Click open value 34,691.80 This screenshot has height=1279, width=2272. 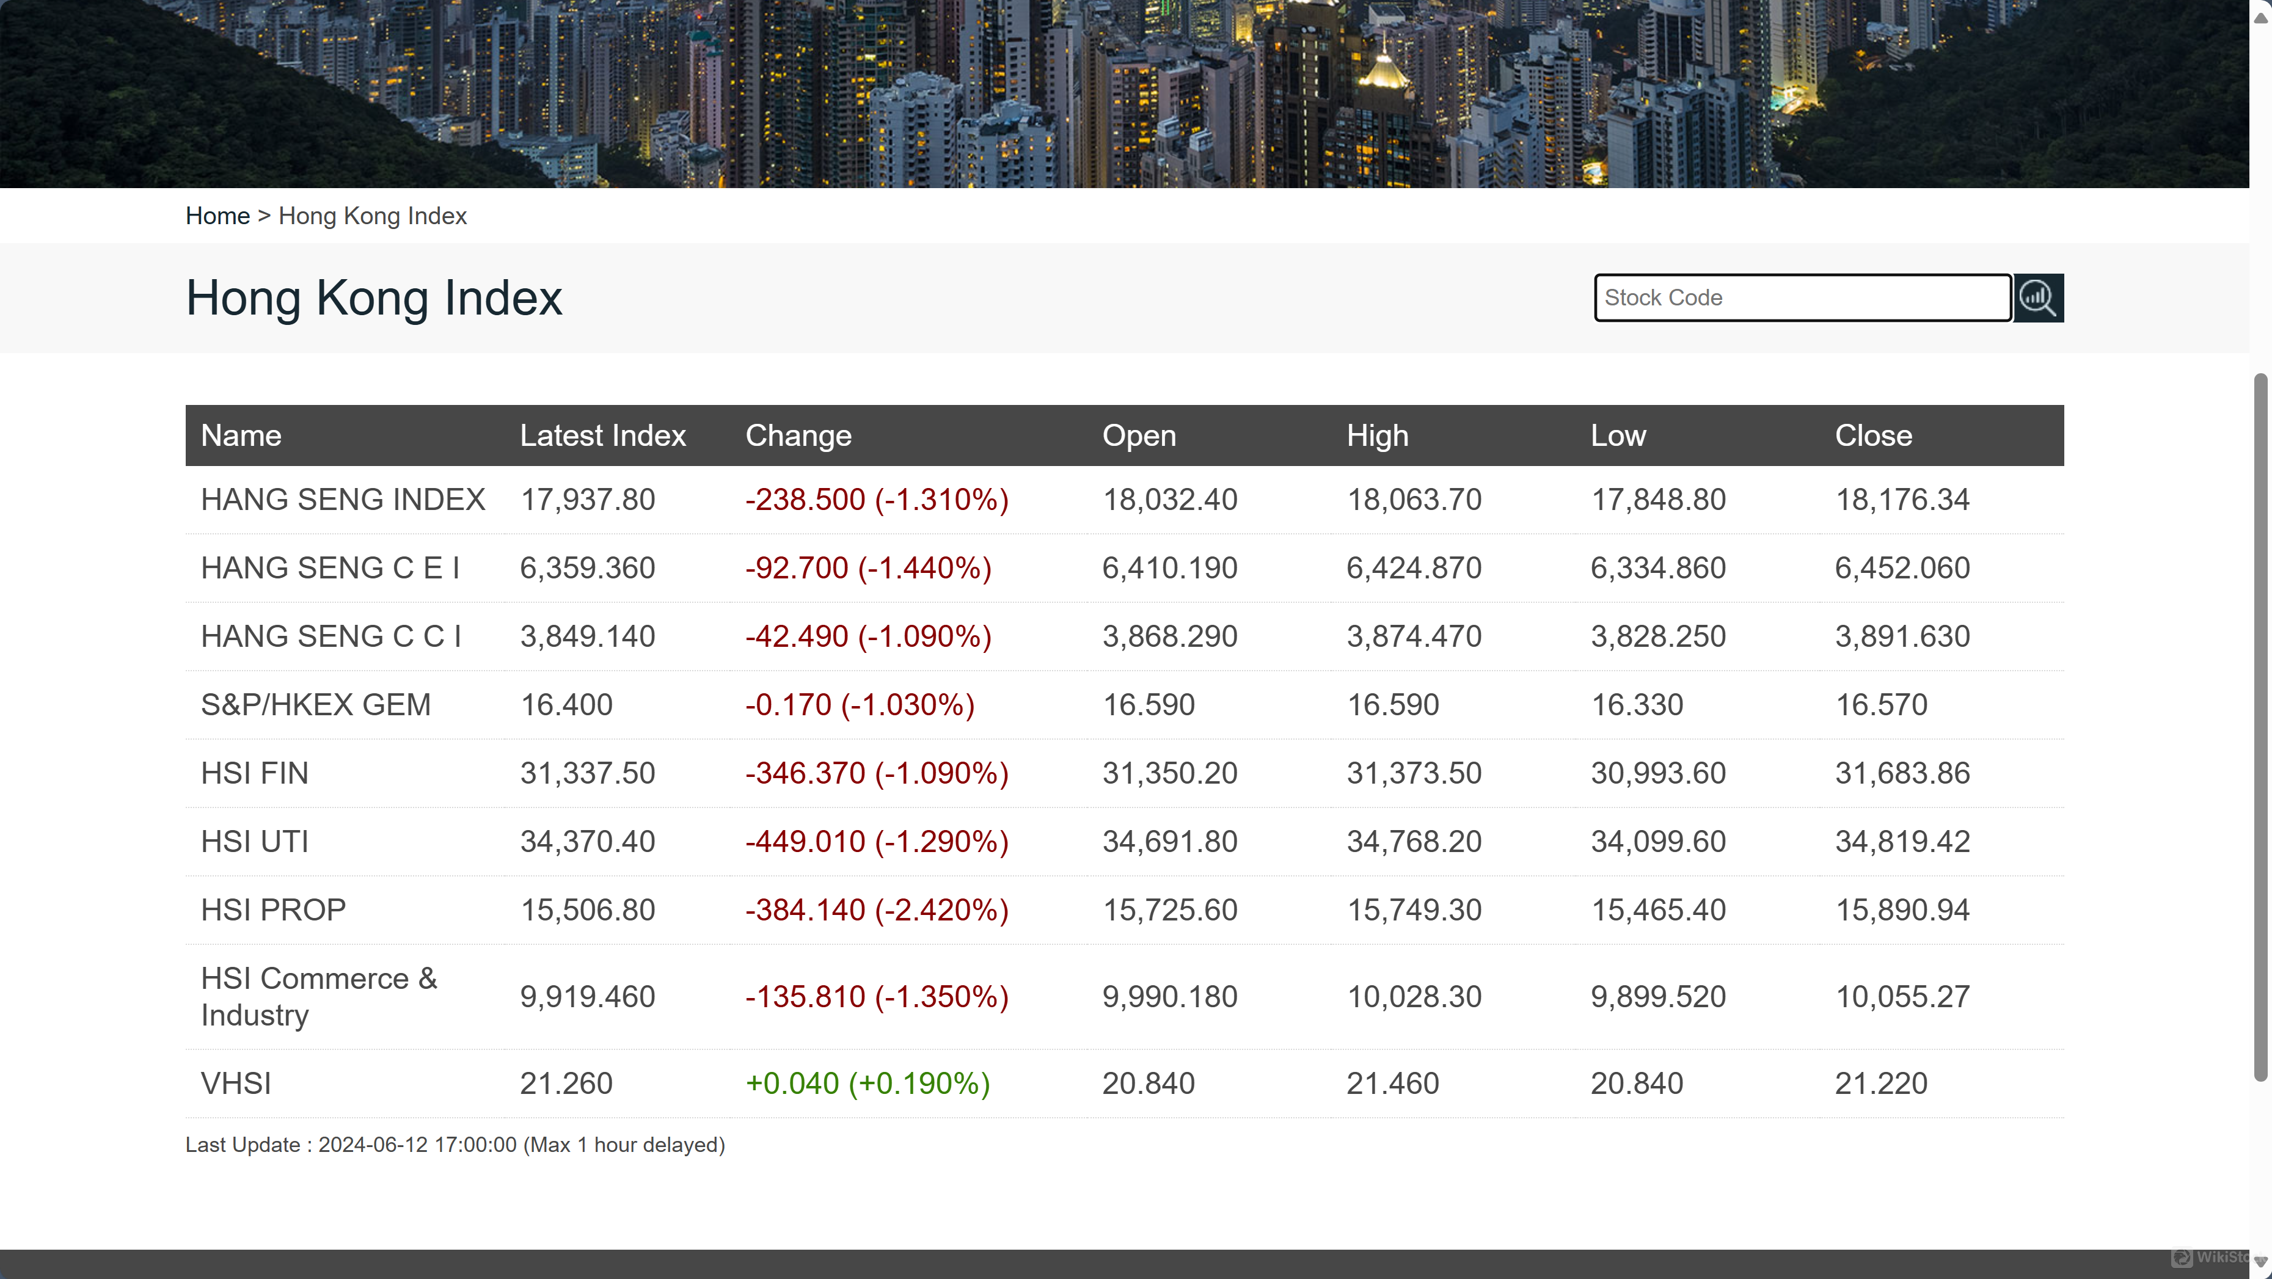click(1171, 842)
